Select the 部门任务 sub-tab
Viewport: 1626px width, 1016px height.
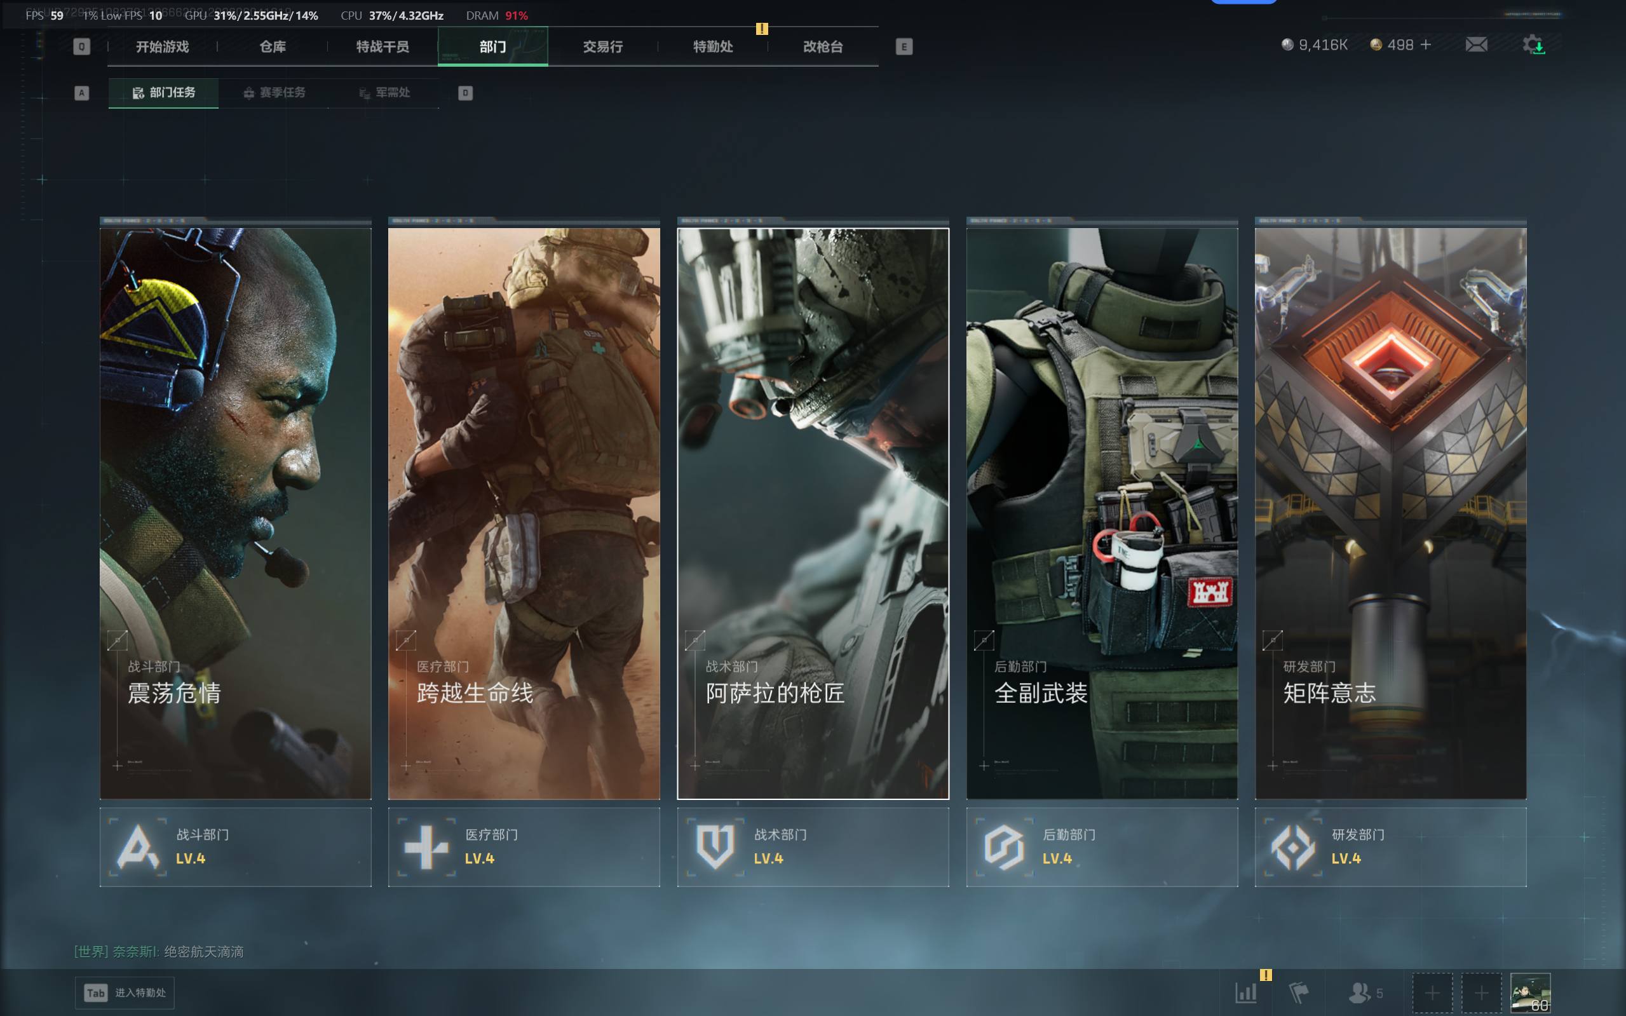point(163,93)
